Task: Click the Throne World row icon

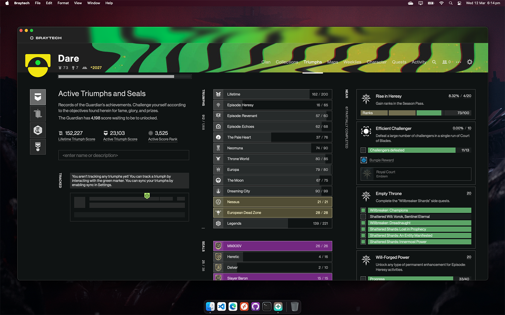Action: click(x=218, y=159)
